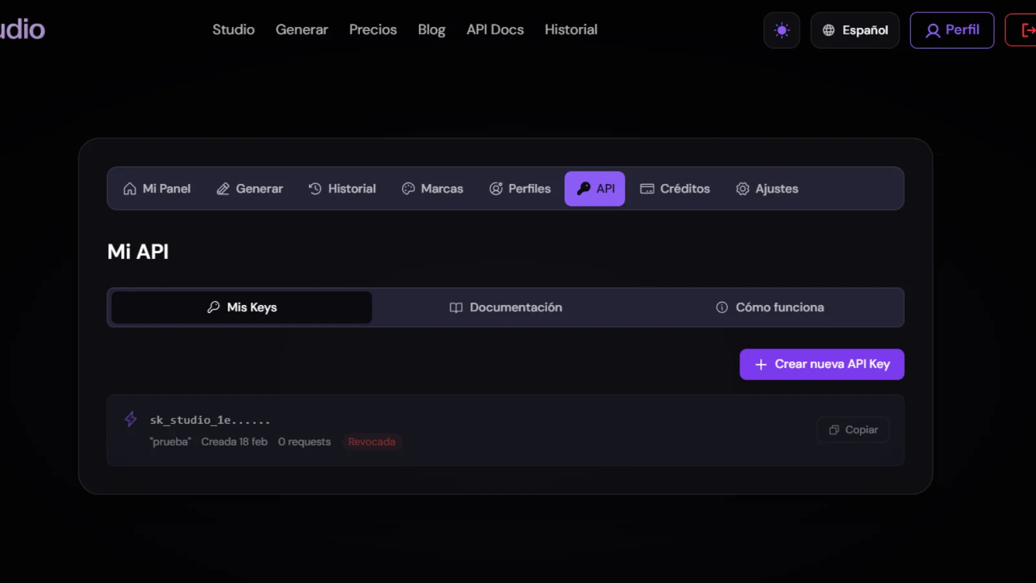This screenshot has width=1036, height=583.
Task: Open Créditos using the card icon
Action: pyautogui.click(x=647, y=189)
